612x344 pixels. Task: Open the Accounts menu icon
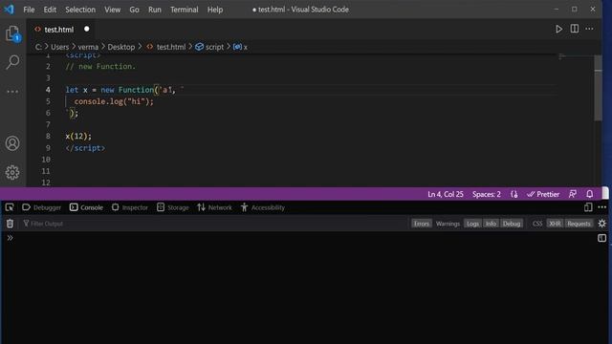(x=12, y=143)
